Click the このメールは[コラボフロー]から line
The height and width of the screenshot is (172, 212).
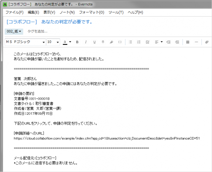[x=37, y=54]
